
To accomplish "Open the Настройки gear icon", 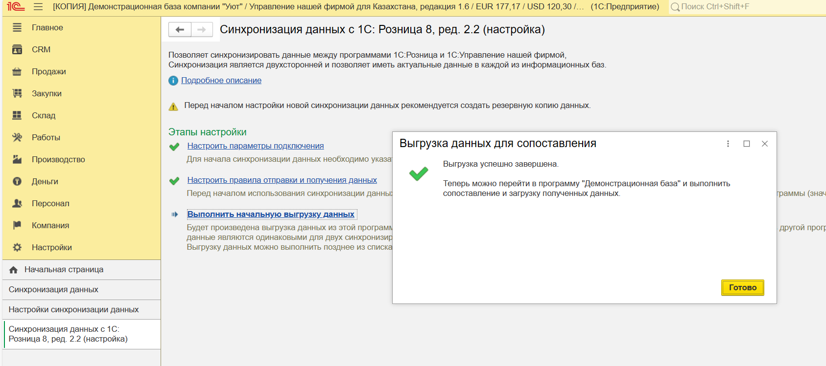I will pos(17,247).
